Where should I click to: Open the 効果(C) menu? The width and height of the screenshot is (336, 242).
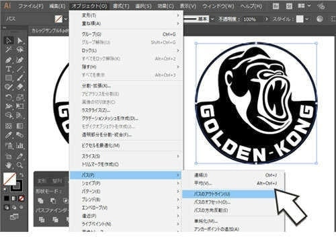pos(166,6)
